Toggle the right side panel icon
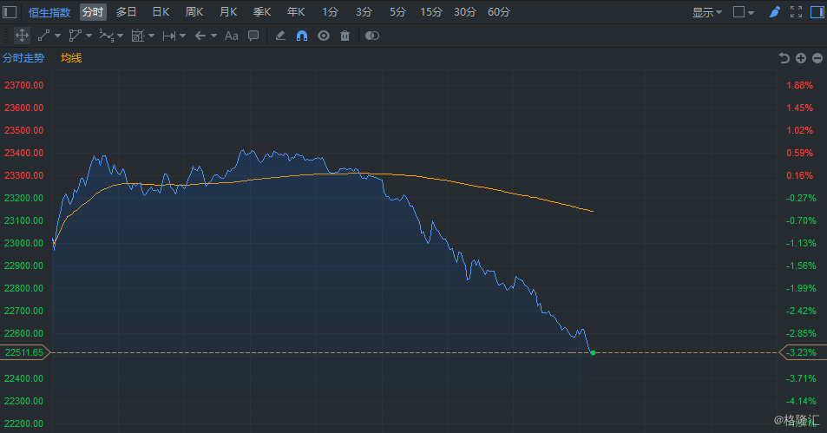The width and height of the screenshot is (827, 433). click(x=817, y=11)
